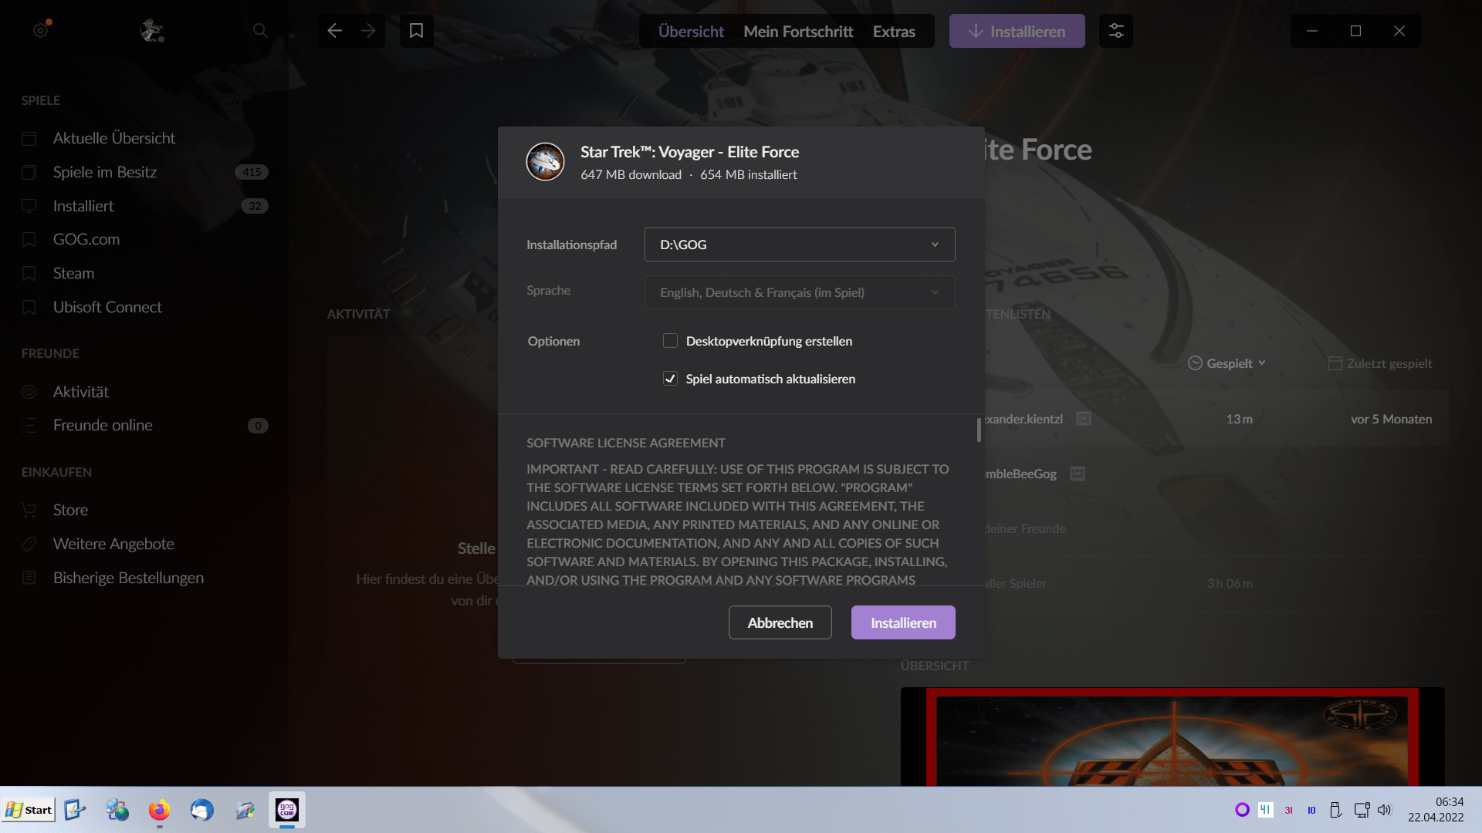Click the achievements icon next to xander.kientzl
Image resolution: width=1482 pixels, height=833 pixels.
[x=1084, y=419]
